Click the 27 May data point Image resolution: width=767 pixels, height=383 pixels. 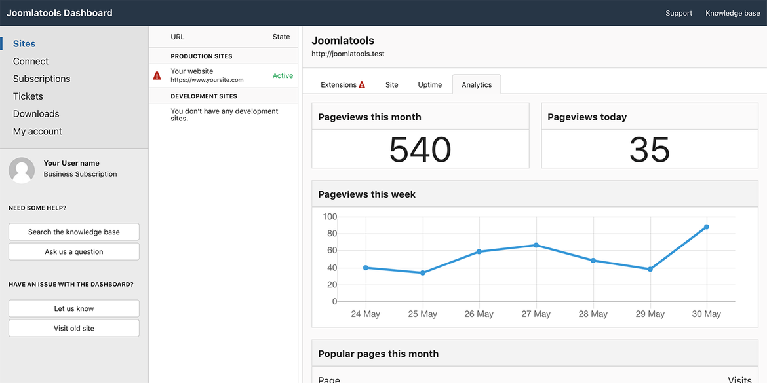tap(536, 246)
